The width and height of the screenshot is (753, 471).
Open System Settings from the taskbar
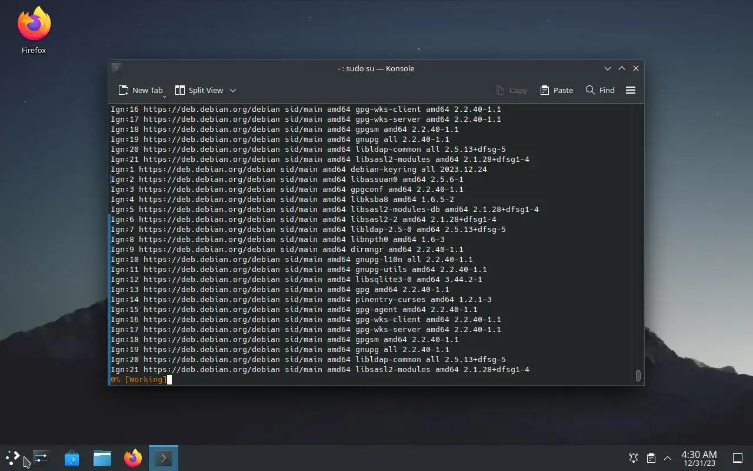[x=41, y=458]
